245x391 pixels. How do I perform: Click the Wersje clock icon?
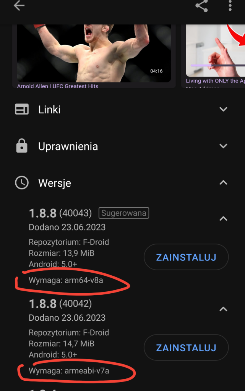[x=22, y=183]
